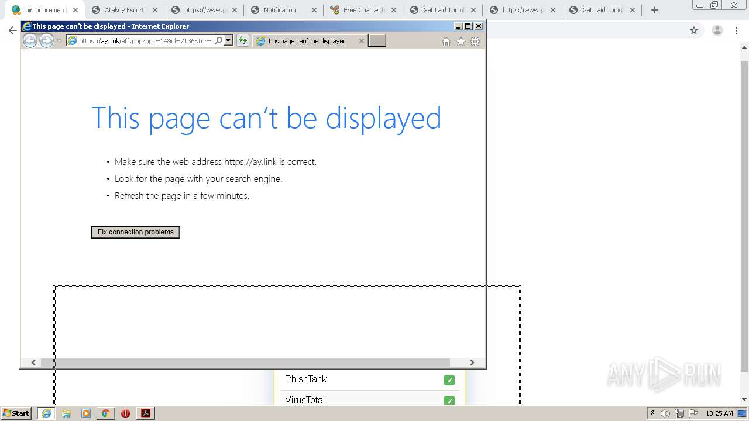
Task: Open the Action Center flag icon
Action: 693,413
